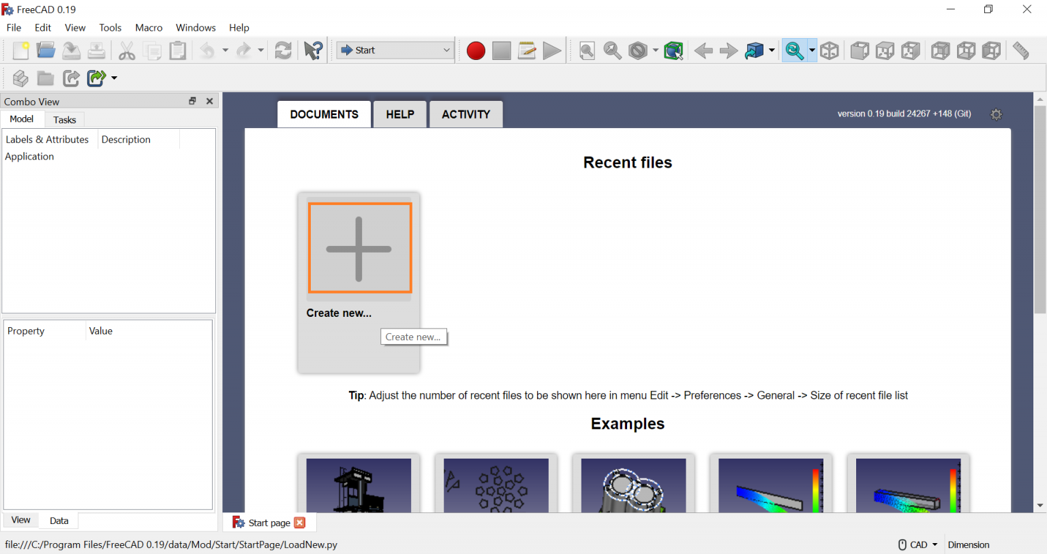Select the isometric view icon
The image size is (1047, 554).
tap(830, 50)
